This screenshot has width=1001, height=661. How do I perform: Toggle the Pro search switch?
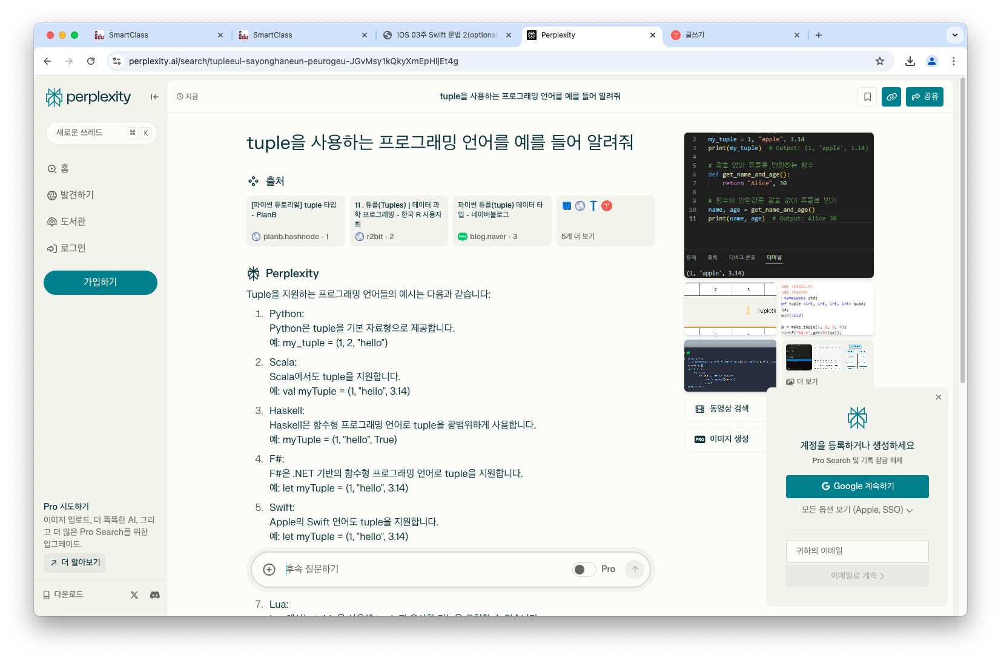coord(584,570)
